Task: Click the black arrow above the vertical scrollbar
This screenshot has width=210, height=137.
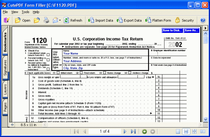Action: coord(205,28)
